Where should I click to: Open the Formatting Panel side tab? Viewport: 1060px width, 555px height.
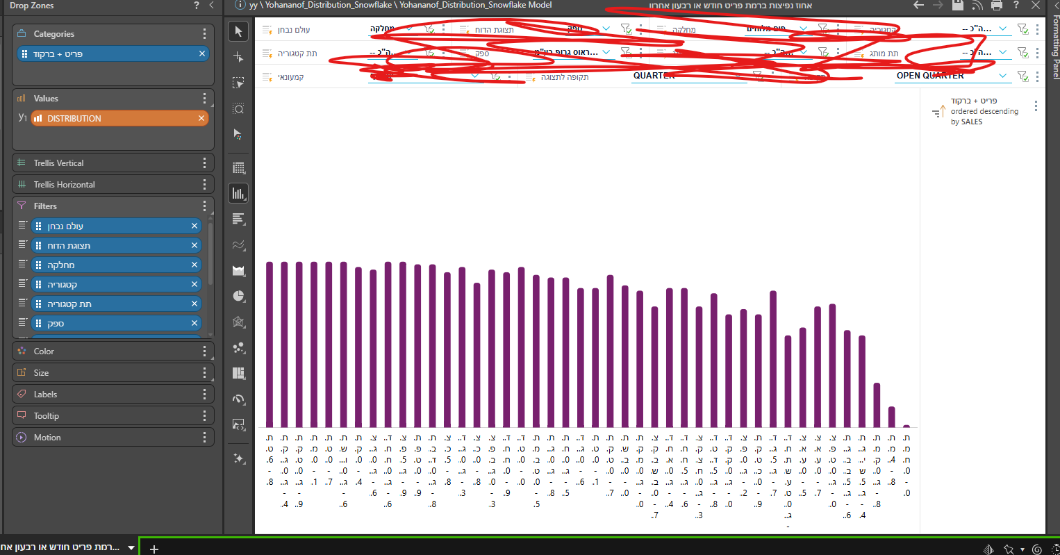click(x=1055, y=47)
